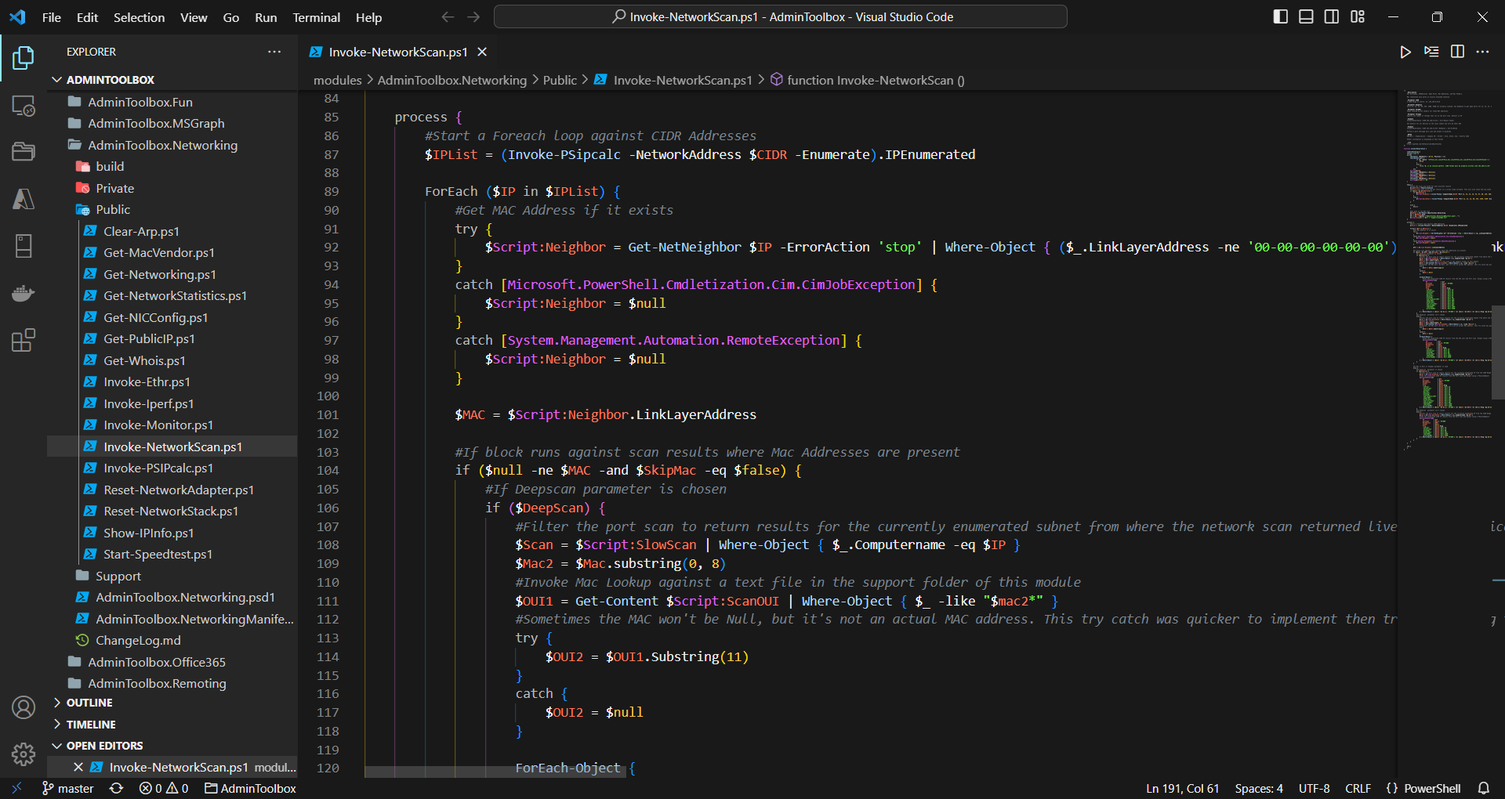The width and height of the screenshot is (1505, 799).
Task: Open ChangeLog.md in explorer
Action: tap(172, 640)
